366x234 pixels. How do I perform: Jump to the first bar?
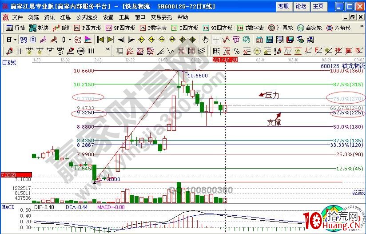[100, 40]
